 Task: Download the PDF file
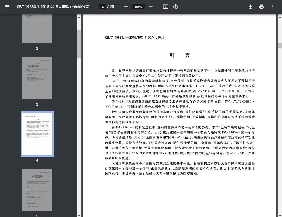click(x=251, y=7)
